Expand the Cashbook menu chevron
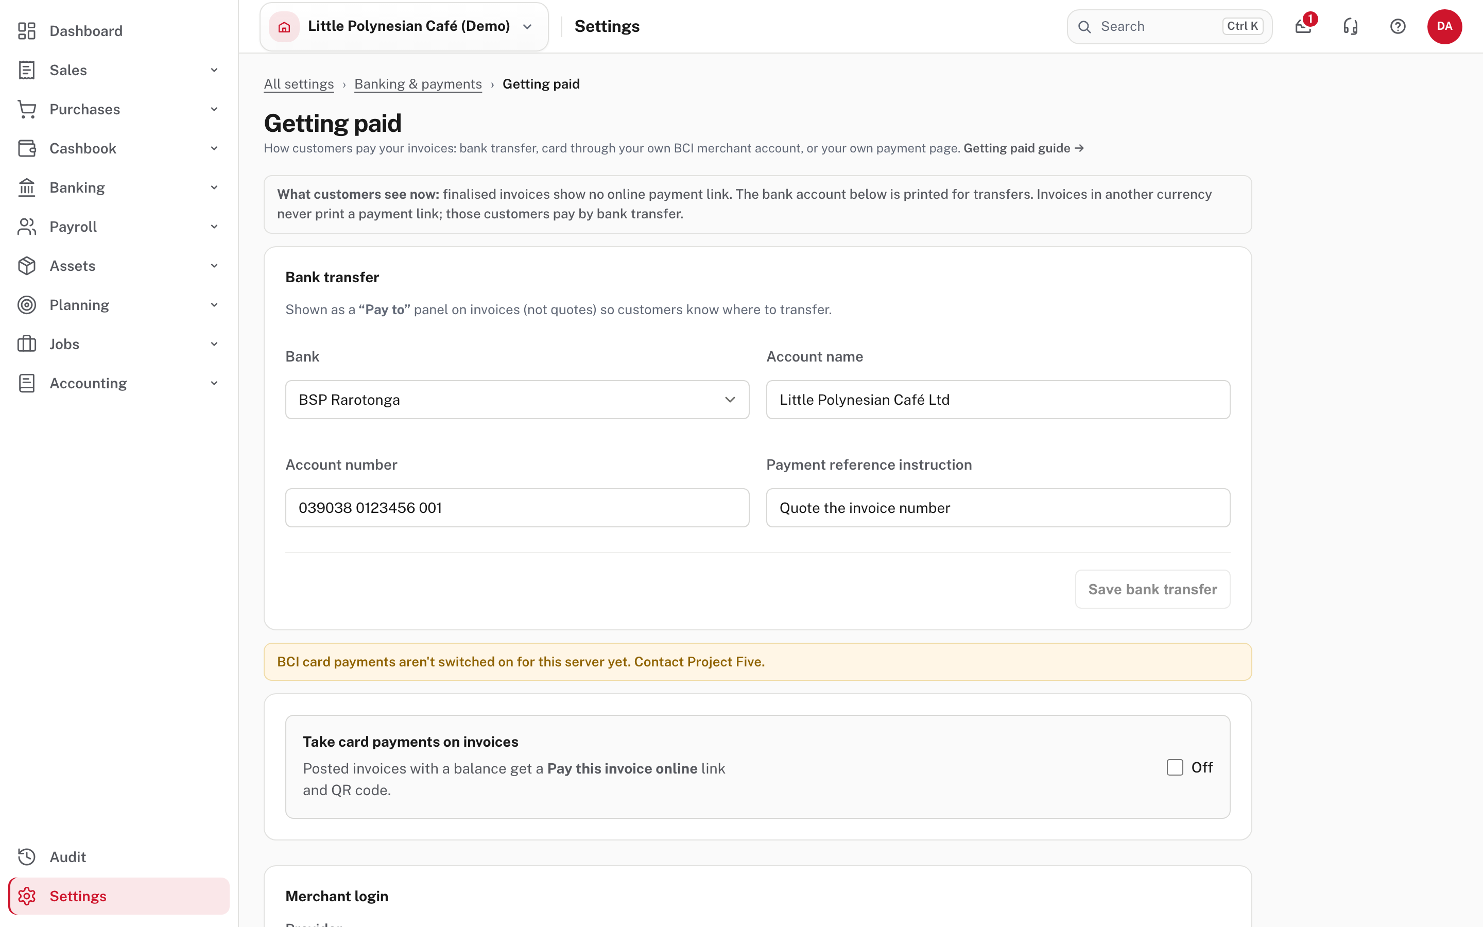This screenshot has width=1483, height=927. 214,148
